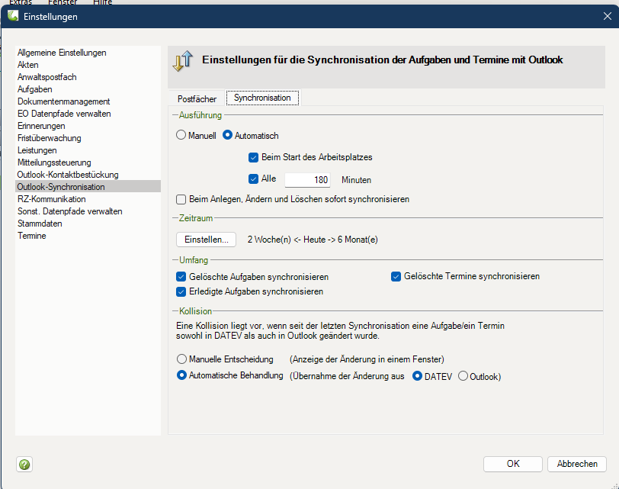Screen dimensions: 619x489
Task: Close the Einstellungen dialog
Action: click(607, 16)
